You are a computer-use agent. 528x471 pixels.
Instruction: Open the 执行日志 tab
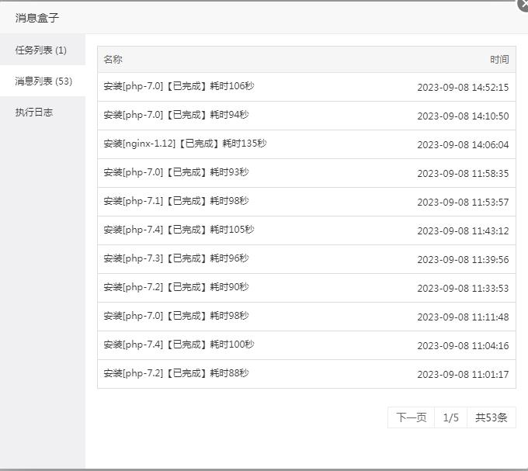point(43,112)
